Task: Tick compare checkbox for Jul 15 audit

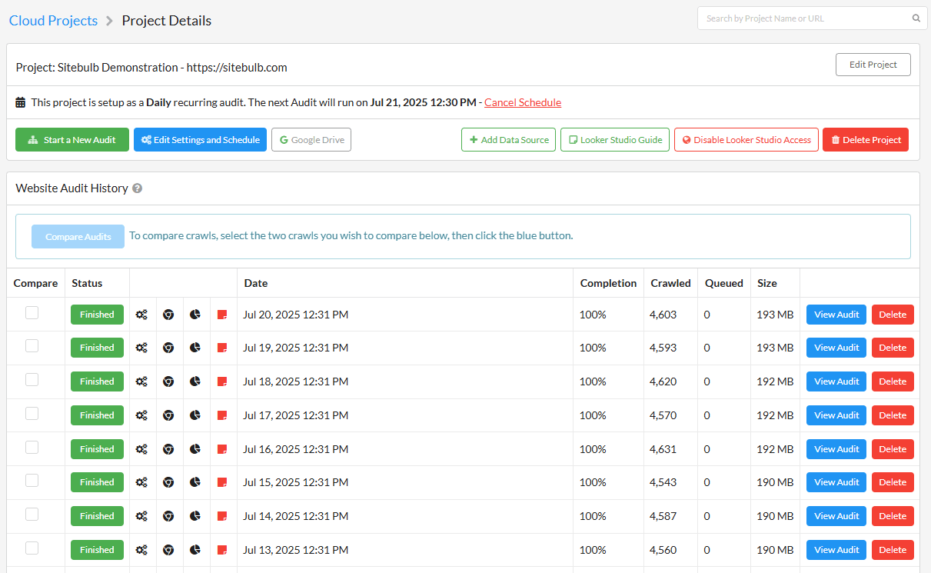Action: point(32,480)
